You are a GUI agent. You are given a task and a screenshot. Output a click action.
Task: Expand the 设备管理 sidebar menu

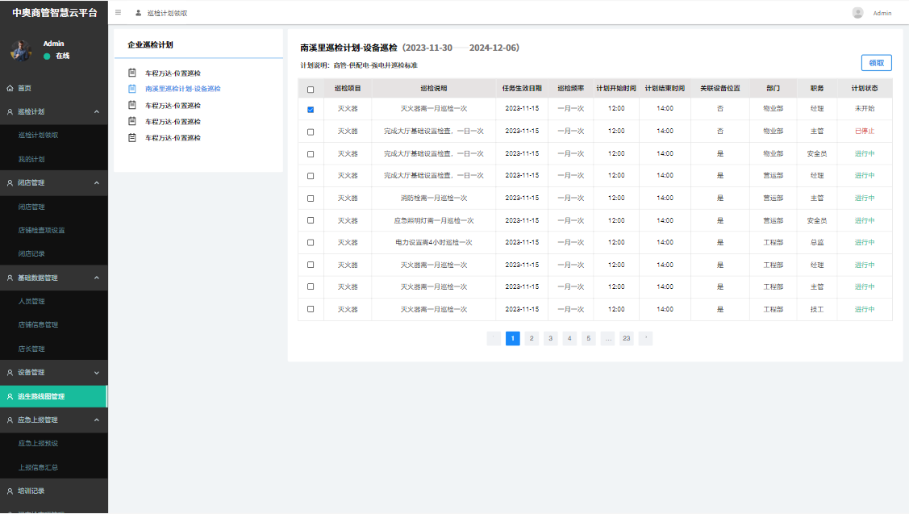(97, 373)
